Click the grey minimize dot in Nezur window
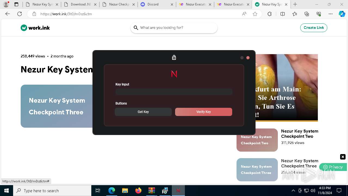The image size is (348, 196). 242,58
